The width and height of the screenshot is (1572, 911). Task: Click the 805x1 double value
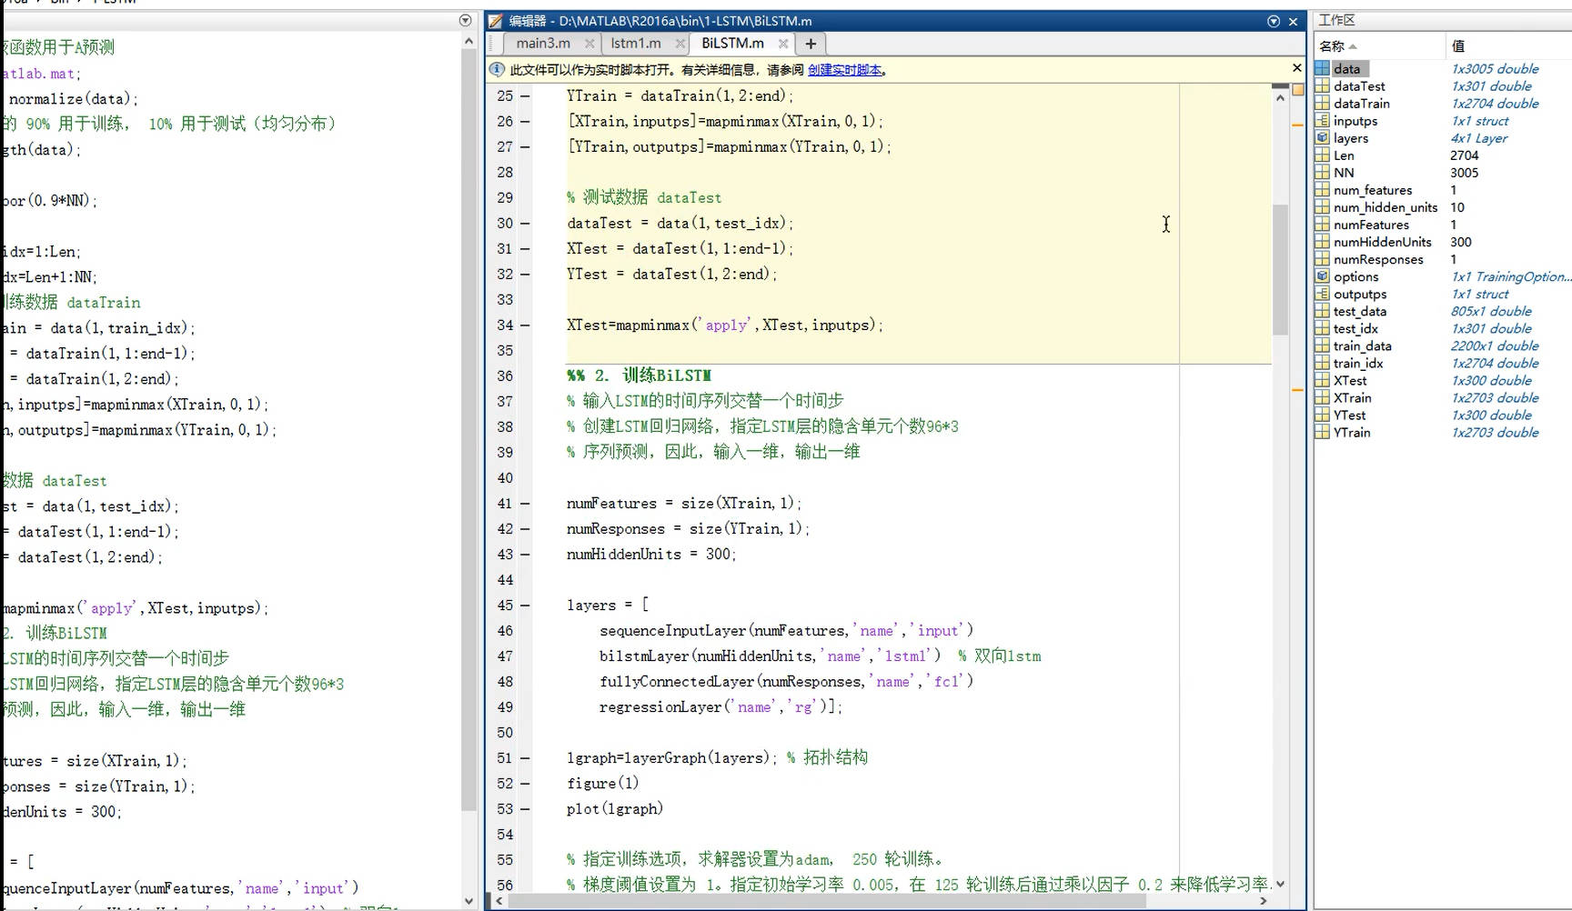tap(1491, 310)
